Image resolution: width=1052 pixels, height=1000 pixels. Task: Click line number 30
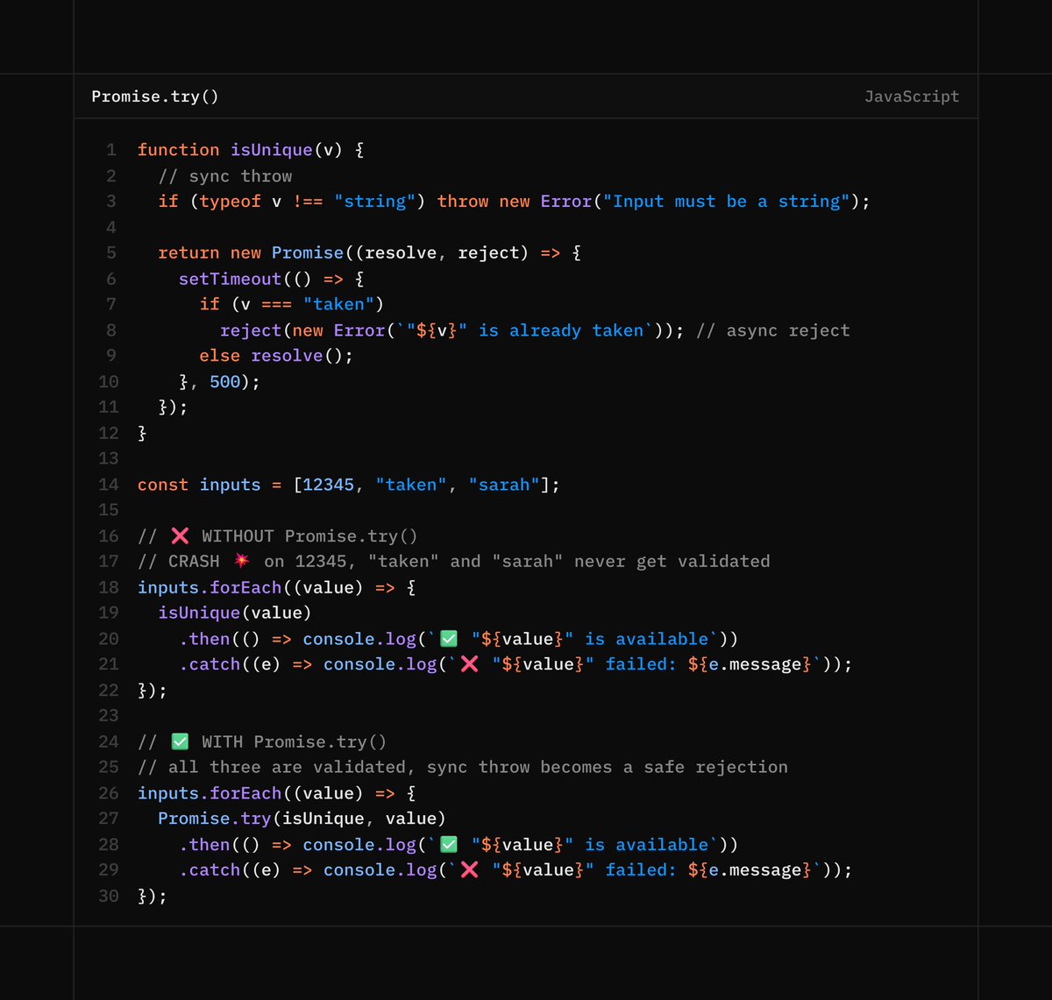point(109,896)
